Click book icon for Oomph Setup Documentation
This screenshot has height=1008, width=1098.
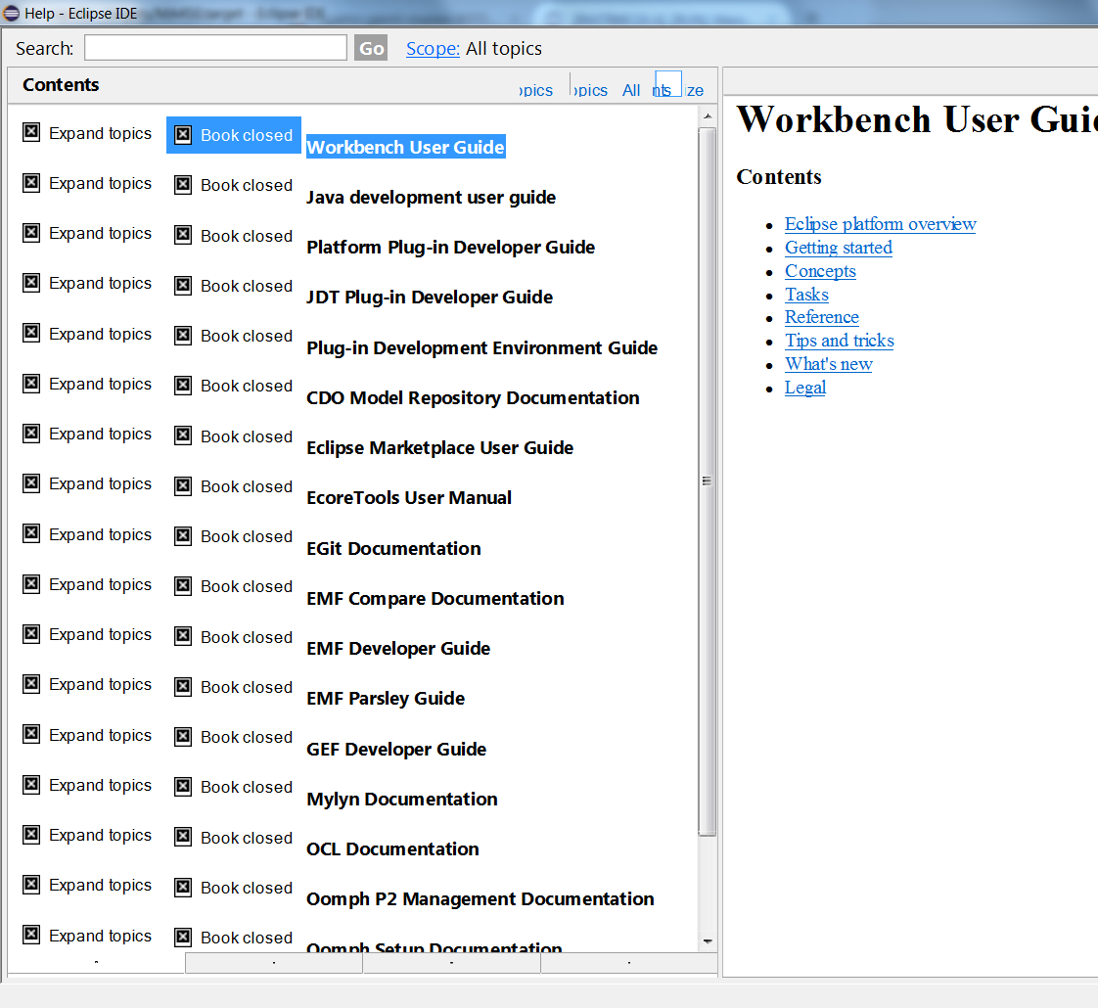pyautogui.click(x=183, y=938)
